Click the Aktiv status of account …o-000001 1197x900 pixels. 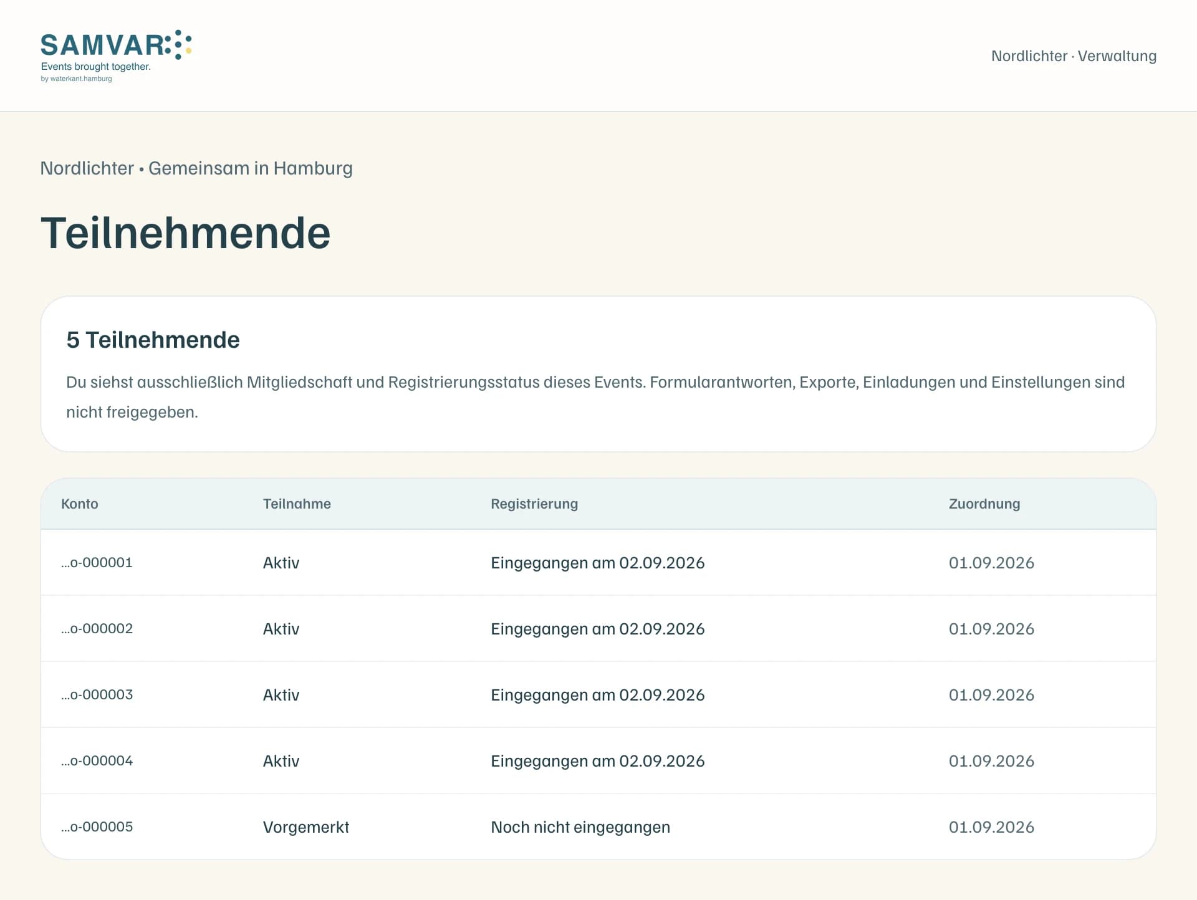click(x=281, y=563)
